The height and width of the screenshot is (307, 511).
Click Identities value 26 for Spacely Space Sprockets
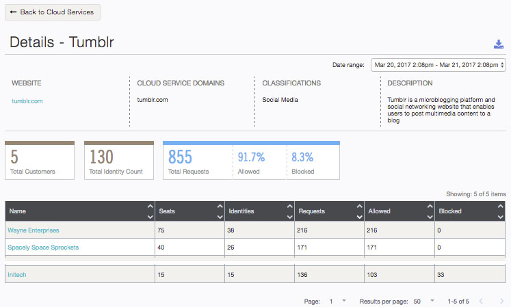point(231,248)
